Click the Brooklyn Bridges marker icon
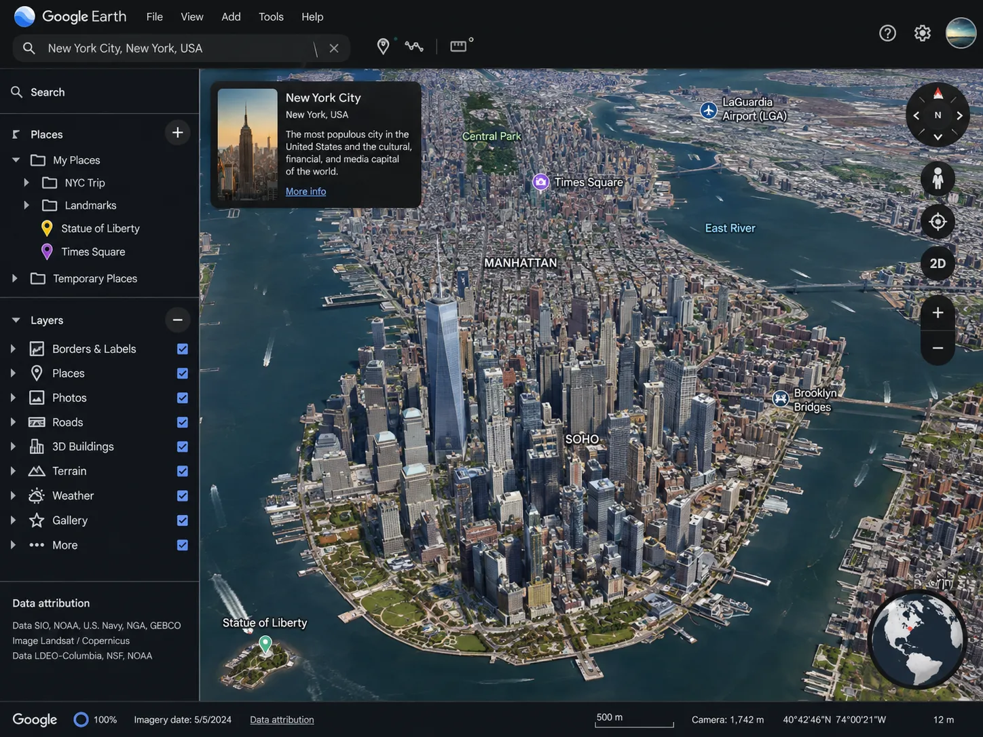This screenshot has height=737, width=983. coord(781,398)
